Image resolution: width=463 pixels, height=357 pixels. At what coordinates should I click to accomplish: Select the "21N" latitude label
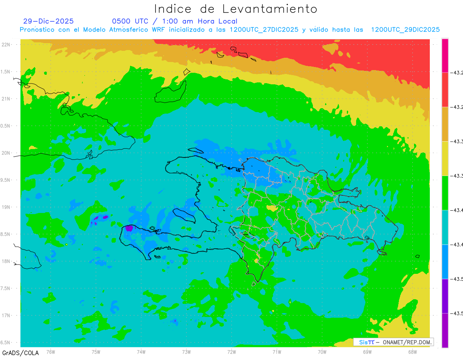6,99
